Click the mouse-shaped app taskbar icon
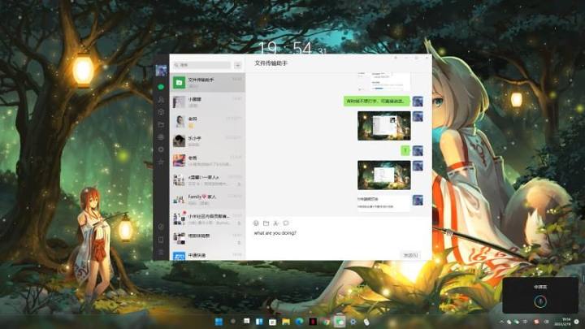The height and width of the screenshot is (329, 585). (366, 322)
